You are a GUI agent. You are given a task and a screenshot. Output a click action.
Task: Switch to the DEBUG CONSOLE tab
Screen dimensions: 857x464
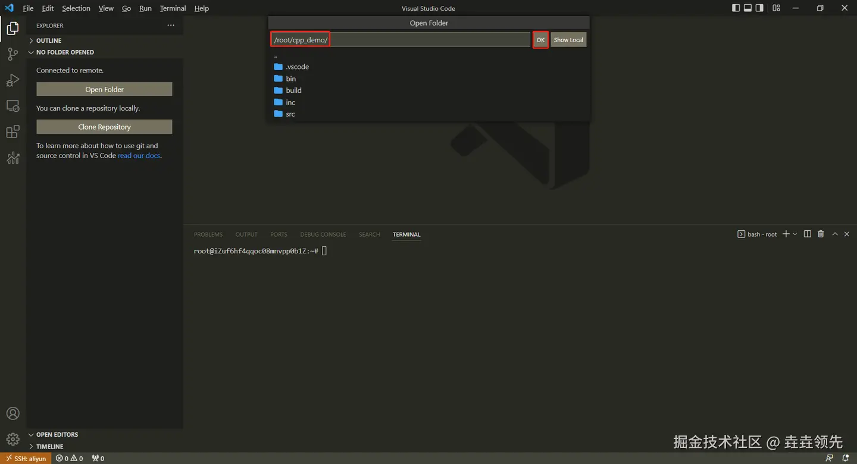(x=323, y=234)
